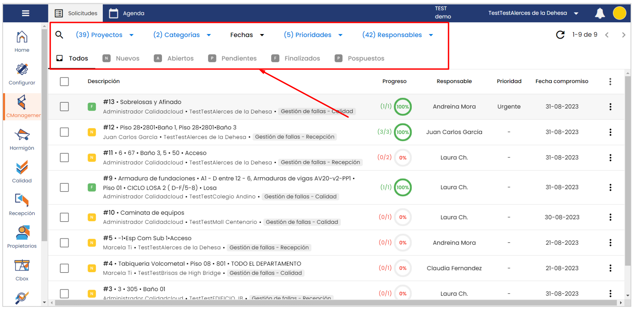Tick the checkbox for request #10
Viewport: 635px width, 310px height.
pyautogui.click(x=64, y=217)
